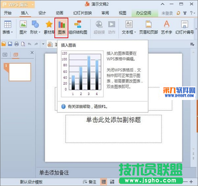
Task: Click the 超链接 hyperlink icon
Action: tap(99, 27)
